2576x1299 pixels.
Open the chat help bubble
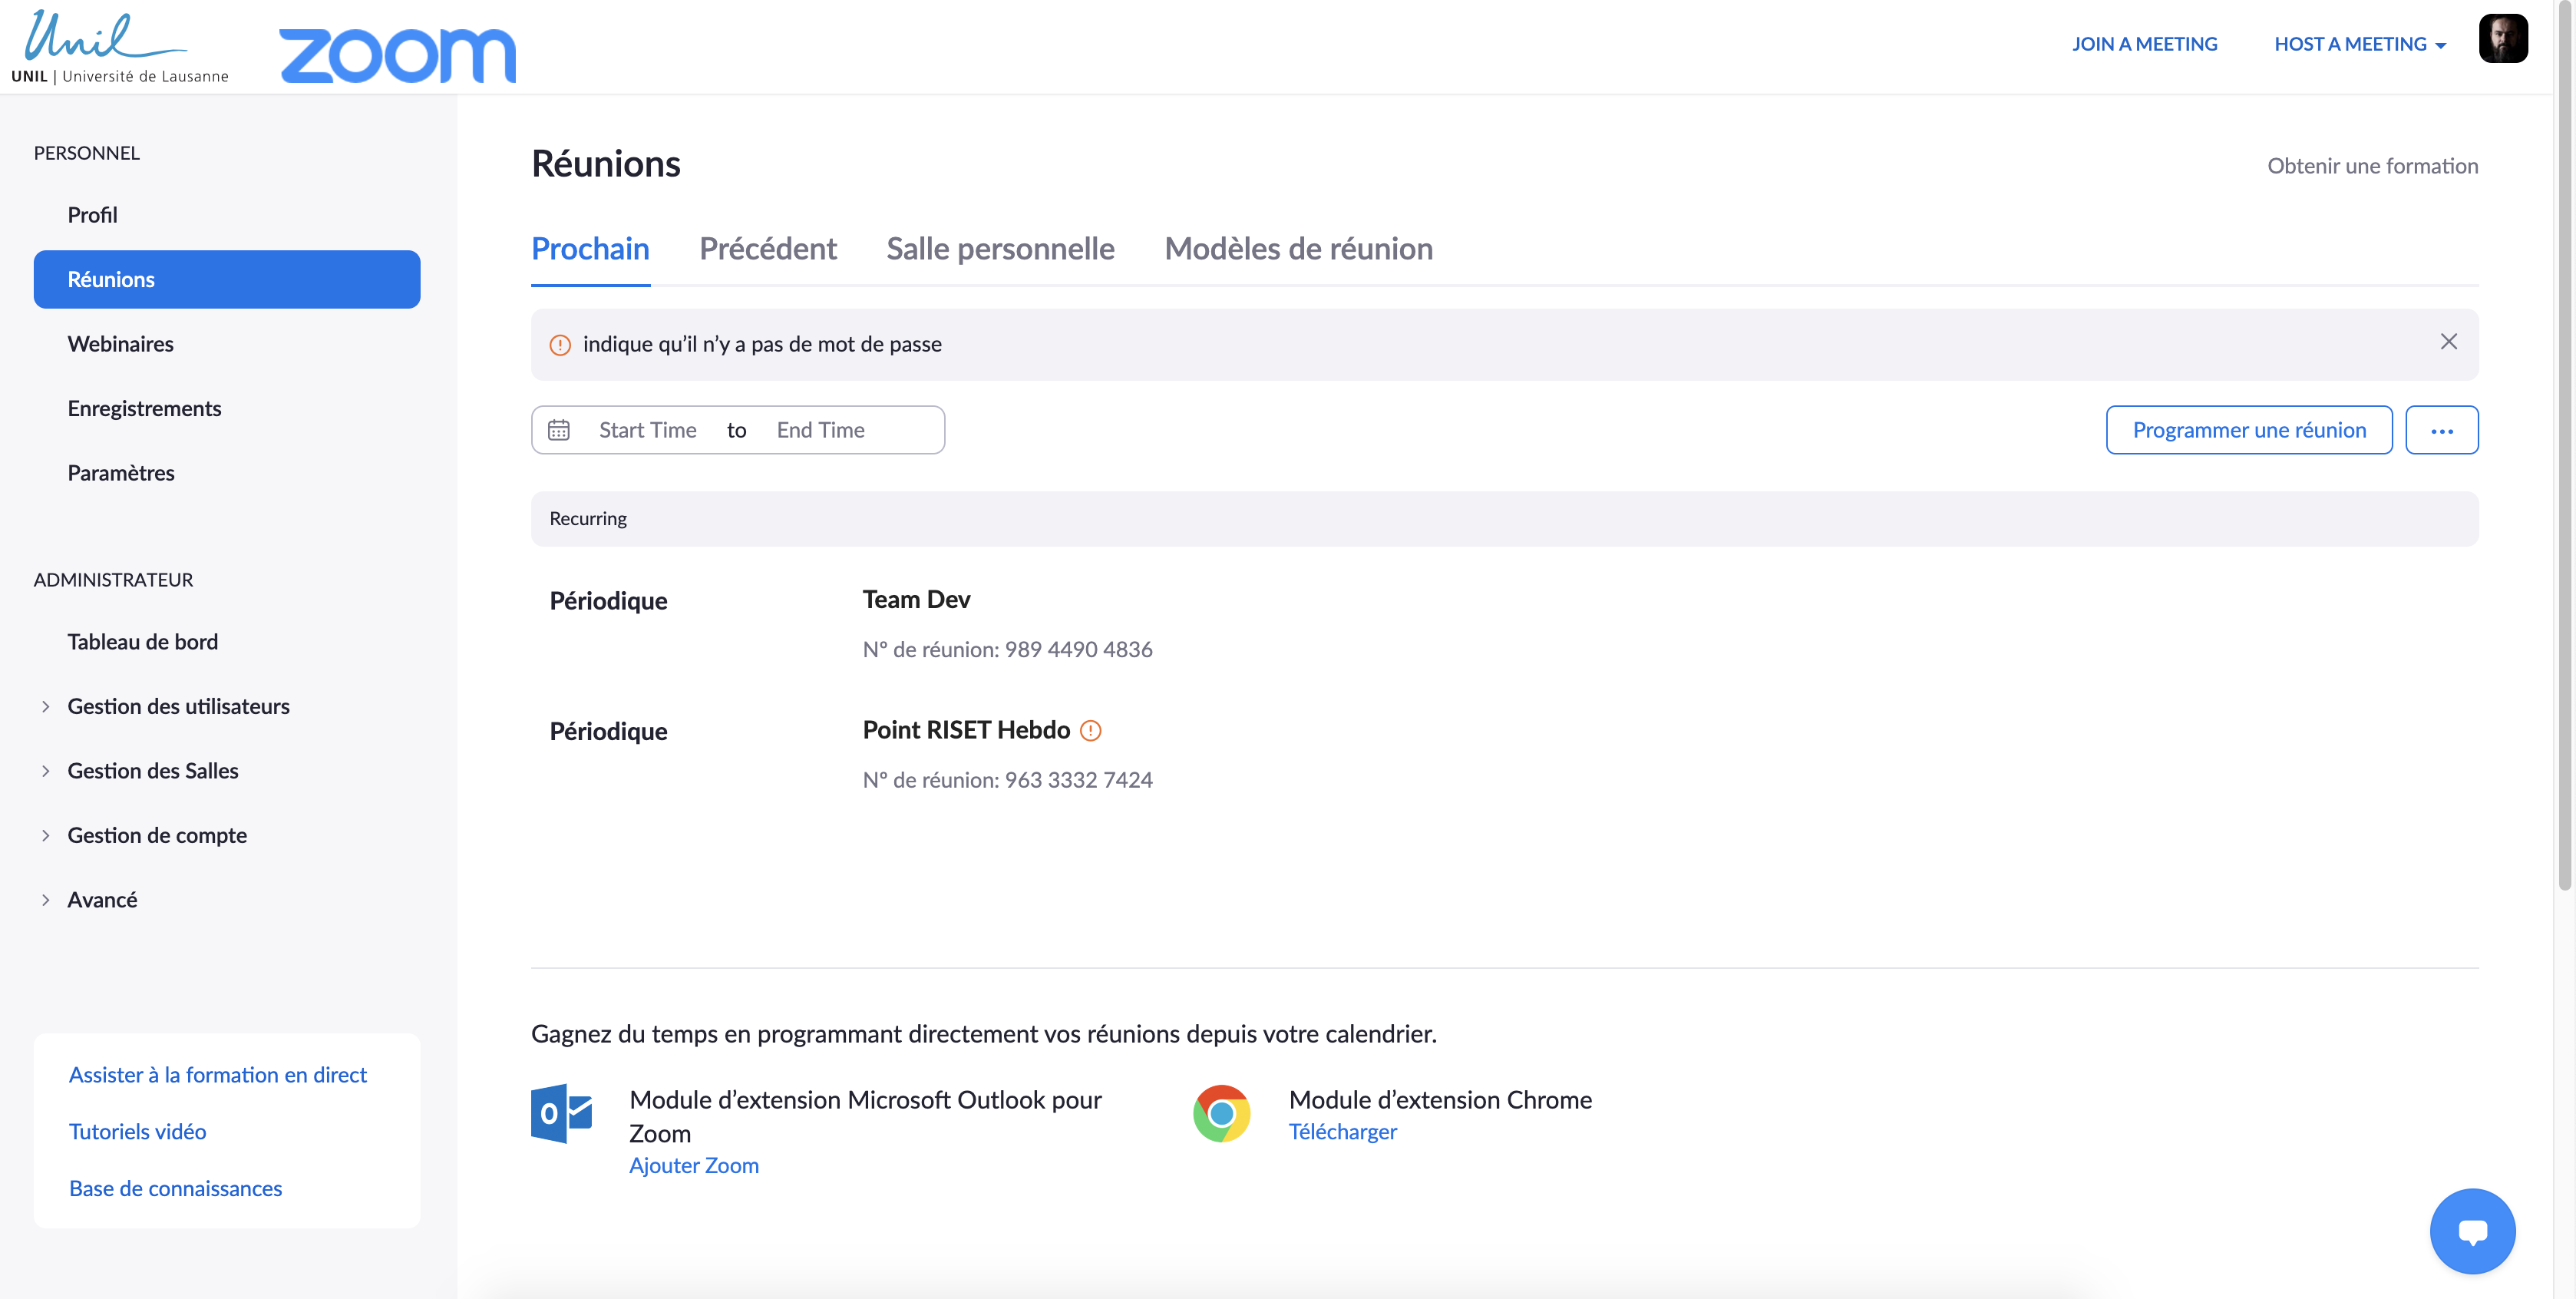2472,1231
